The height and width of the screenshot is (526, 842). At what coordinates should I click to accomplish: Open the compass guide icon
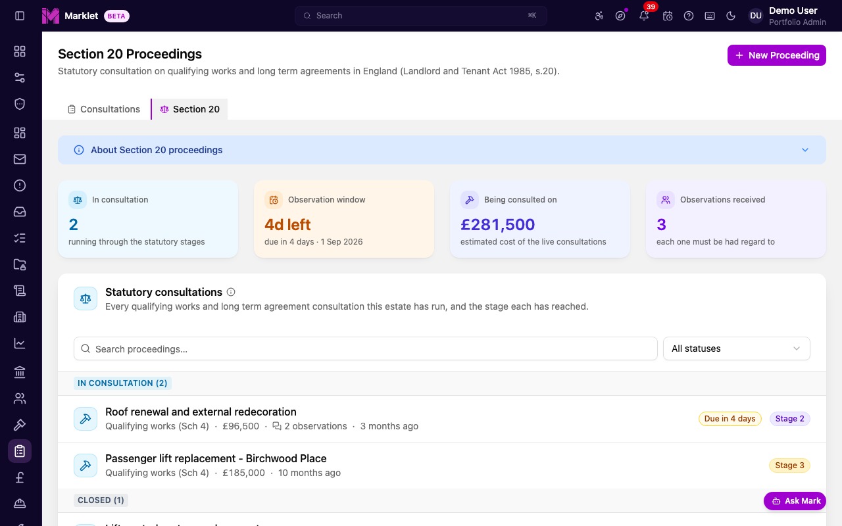point(620,16)
